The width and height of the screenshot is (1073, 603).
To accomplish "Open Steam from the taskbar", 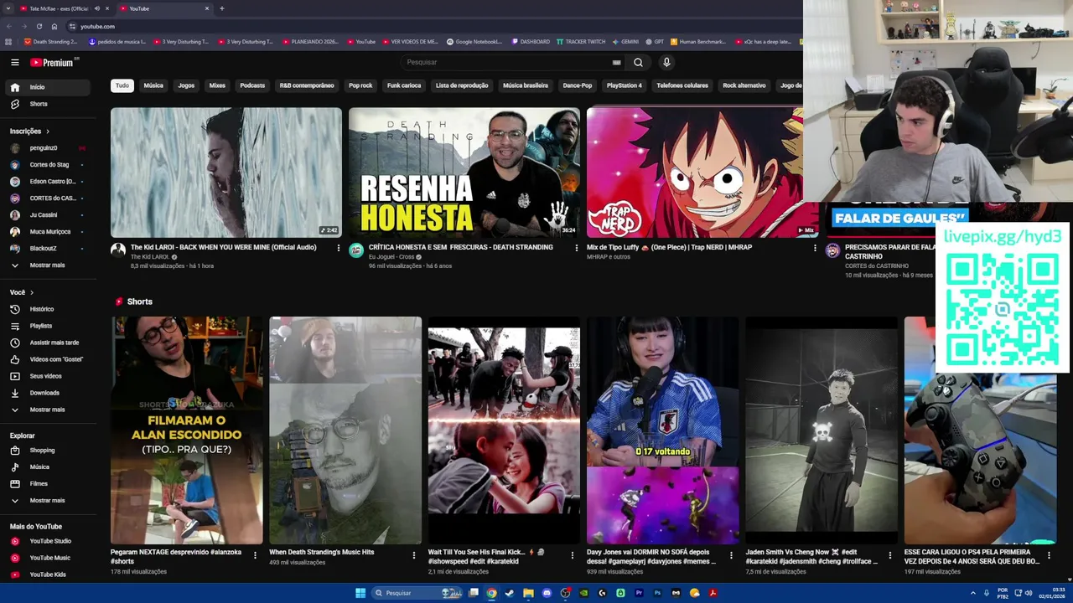I will 510,593.
